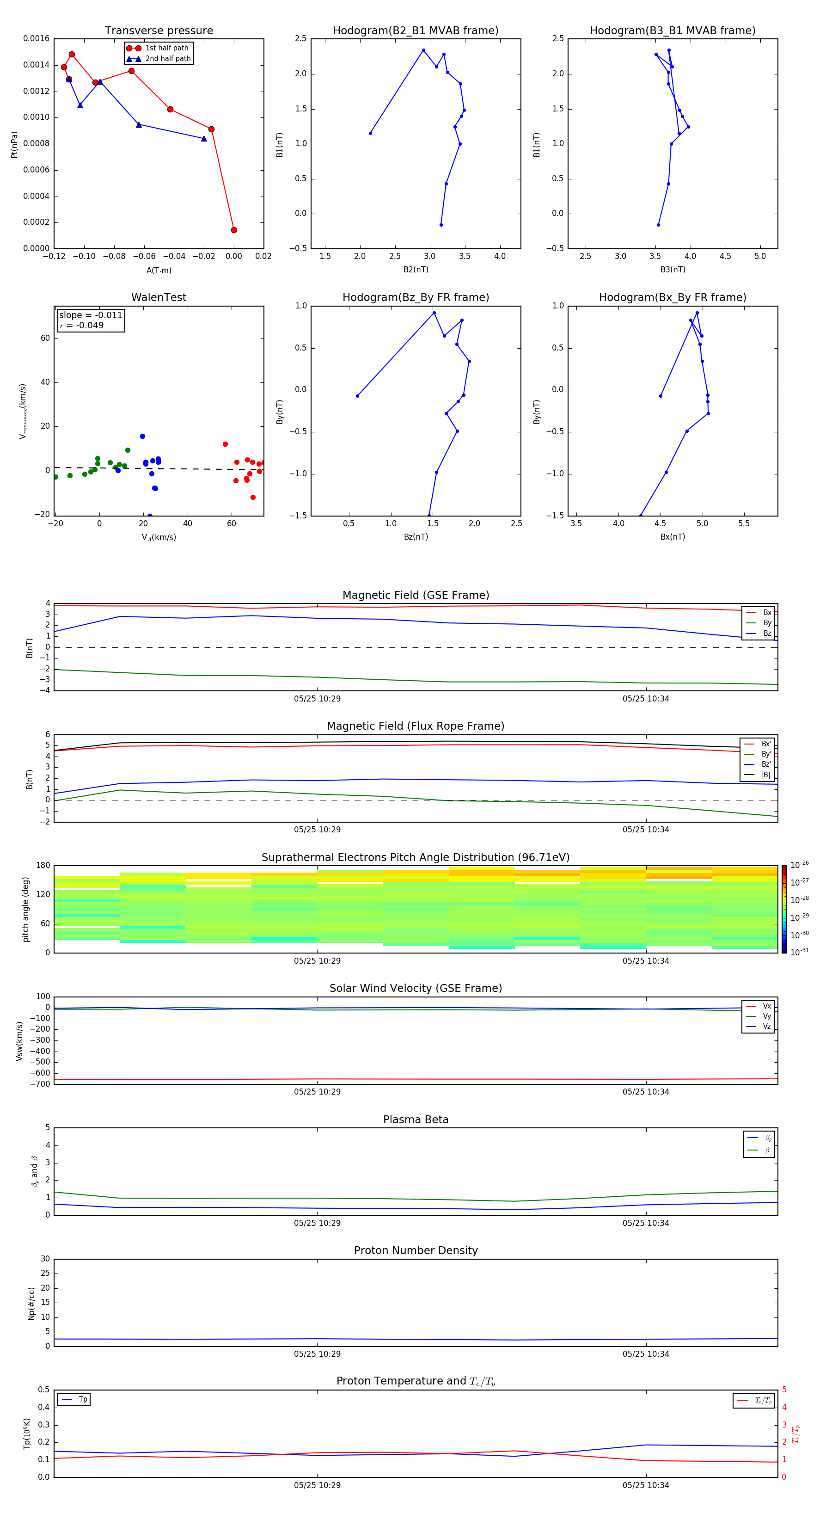
Task: Click '05/25 10:34' tick under Plasma Beta plot
Action: [646, 1223]
